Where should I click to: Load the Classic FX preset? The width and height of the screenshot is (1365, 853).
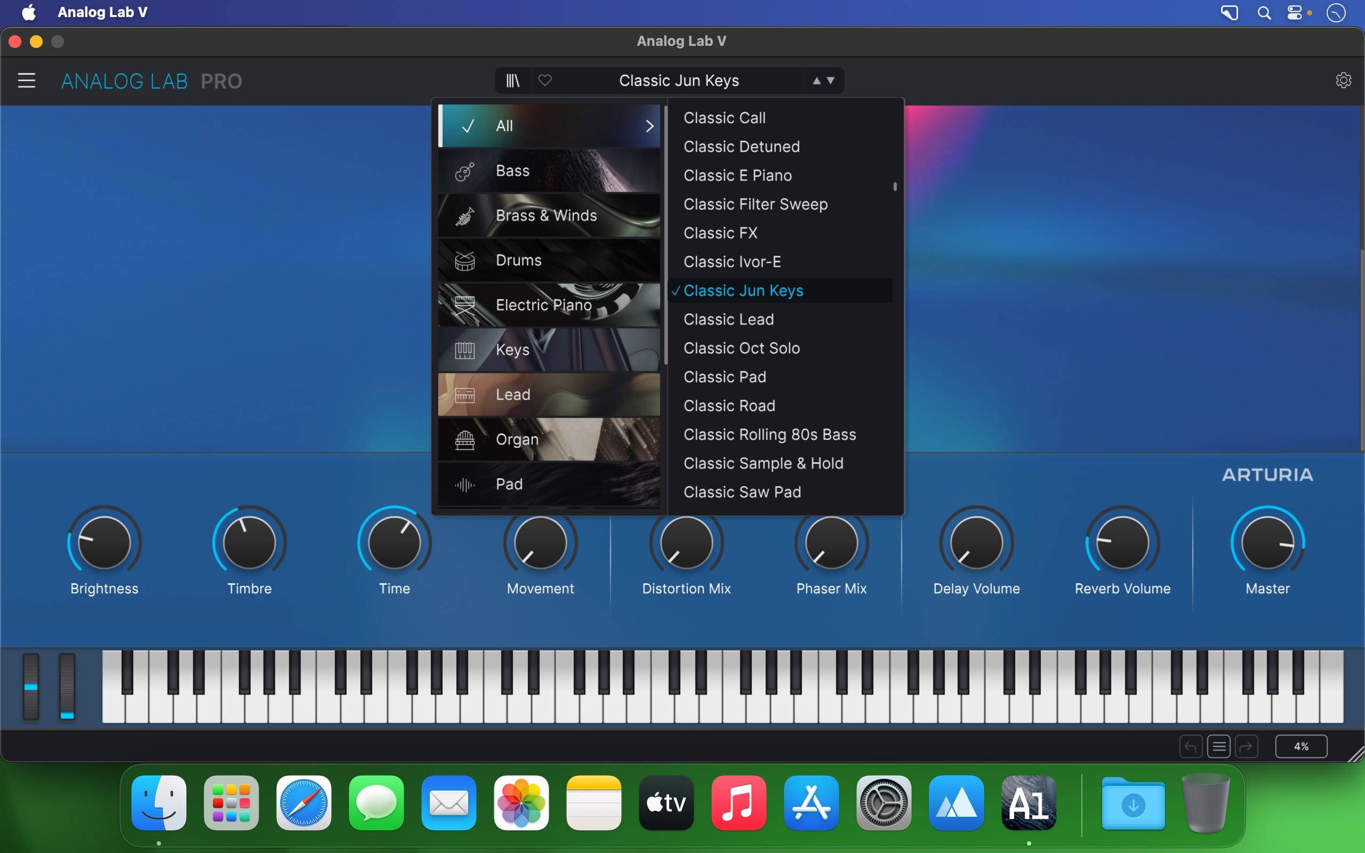(x=720, y=233)
